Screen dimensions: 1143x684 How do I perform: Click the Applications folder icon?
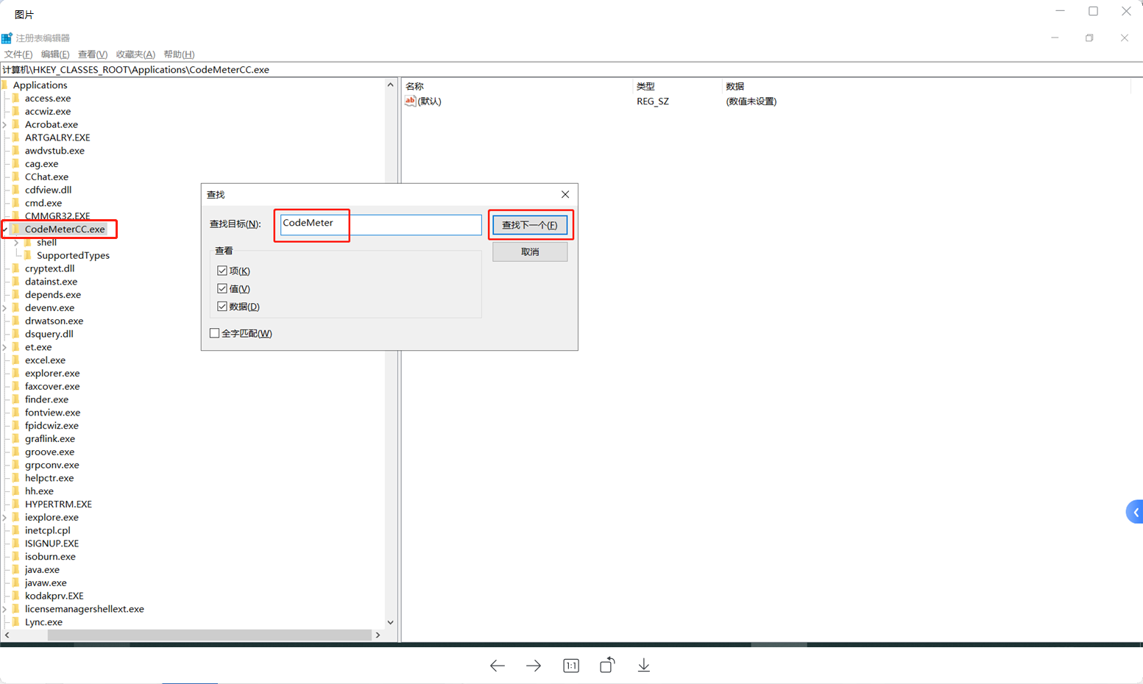[5, 85]
